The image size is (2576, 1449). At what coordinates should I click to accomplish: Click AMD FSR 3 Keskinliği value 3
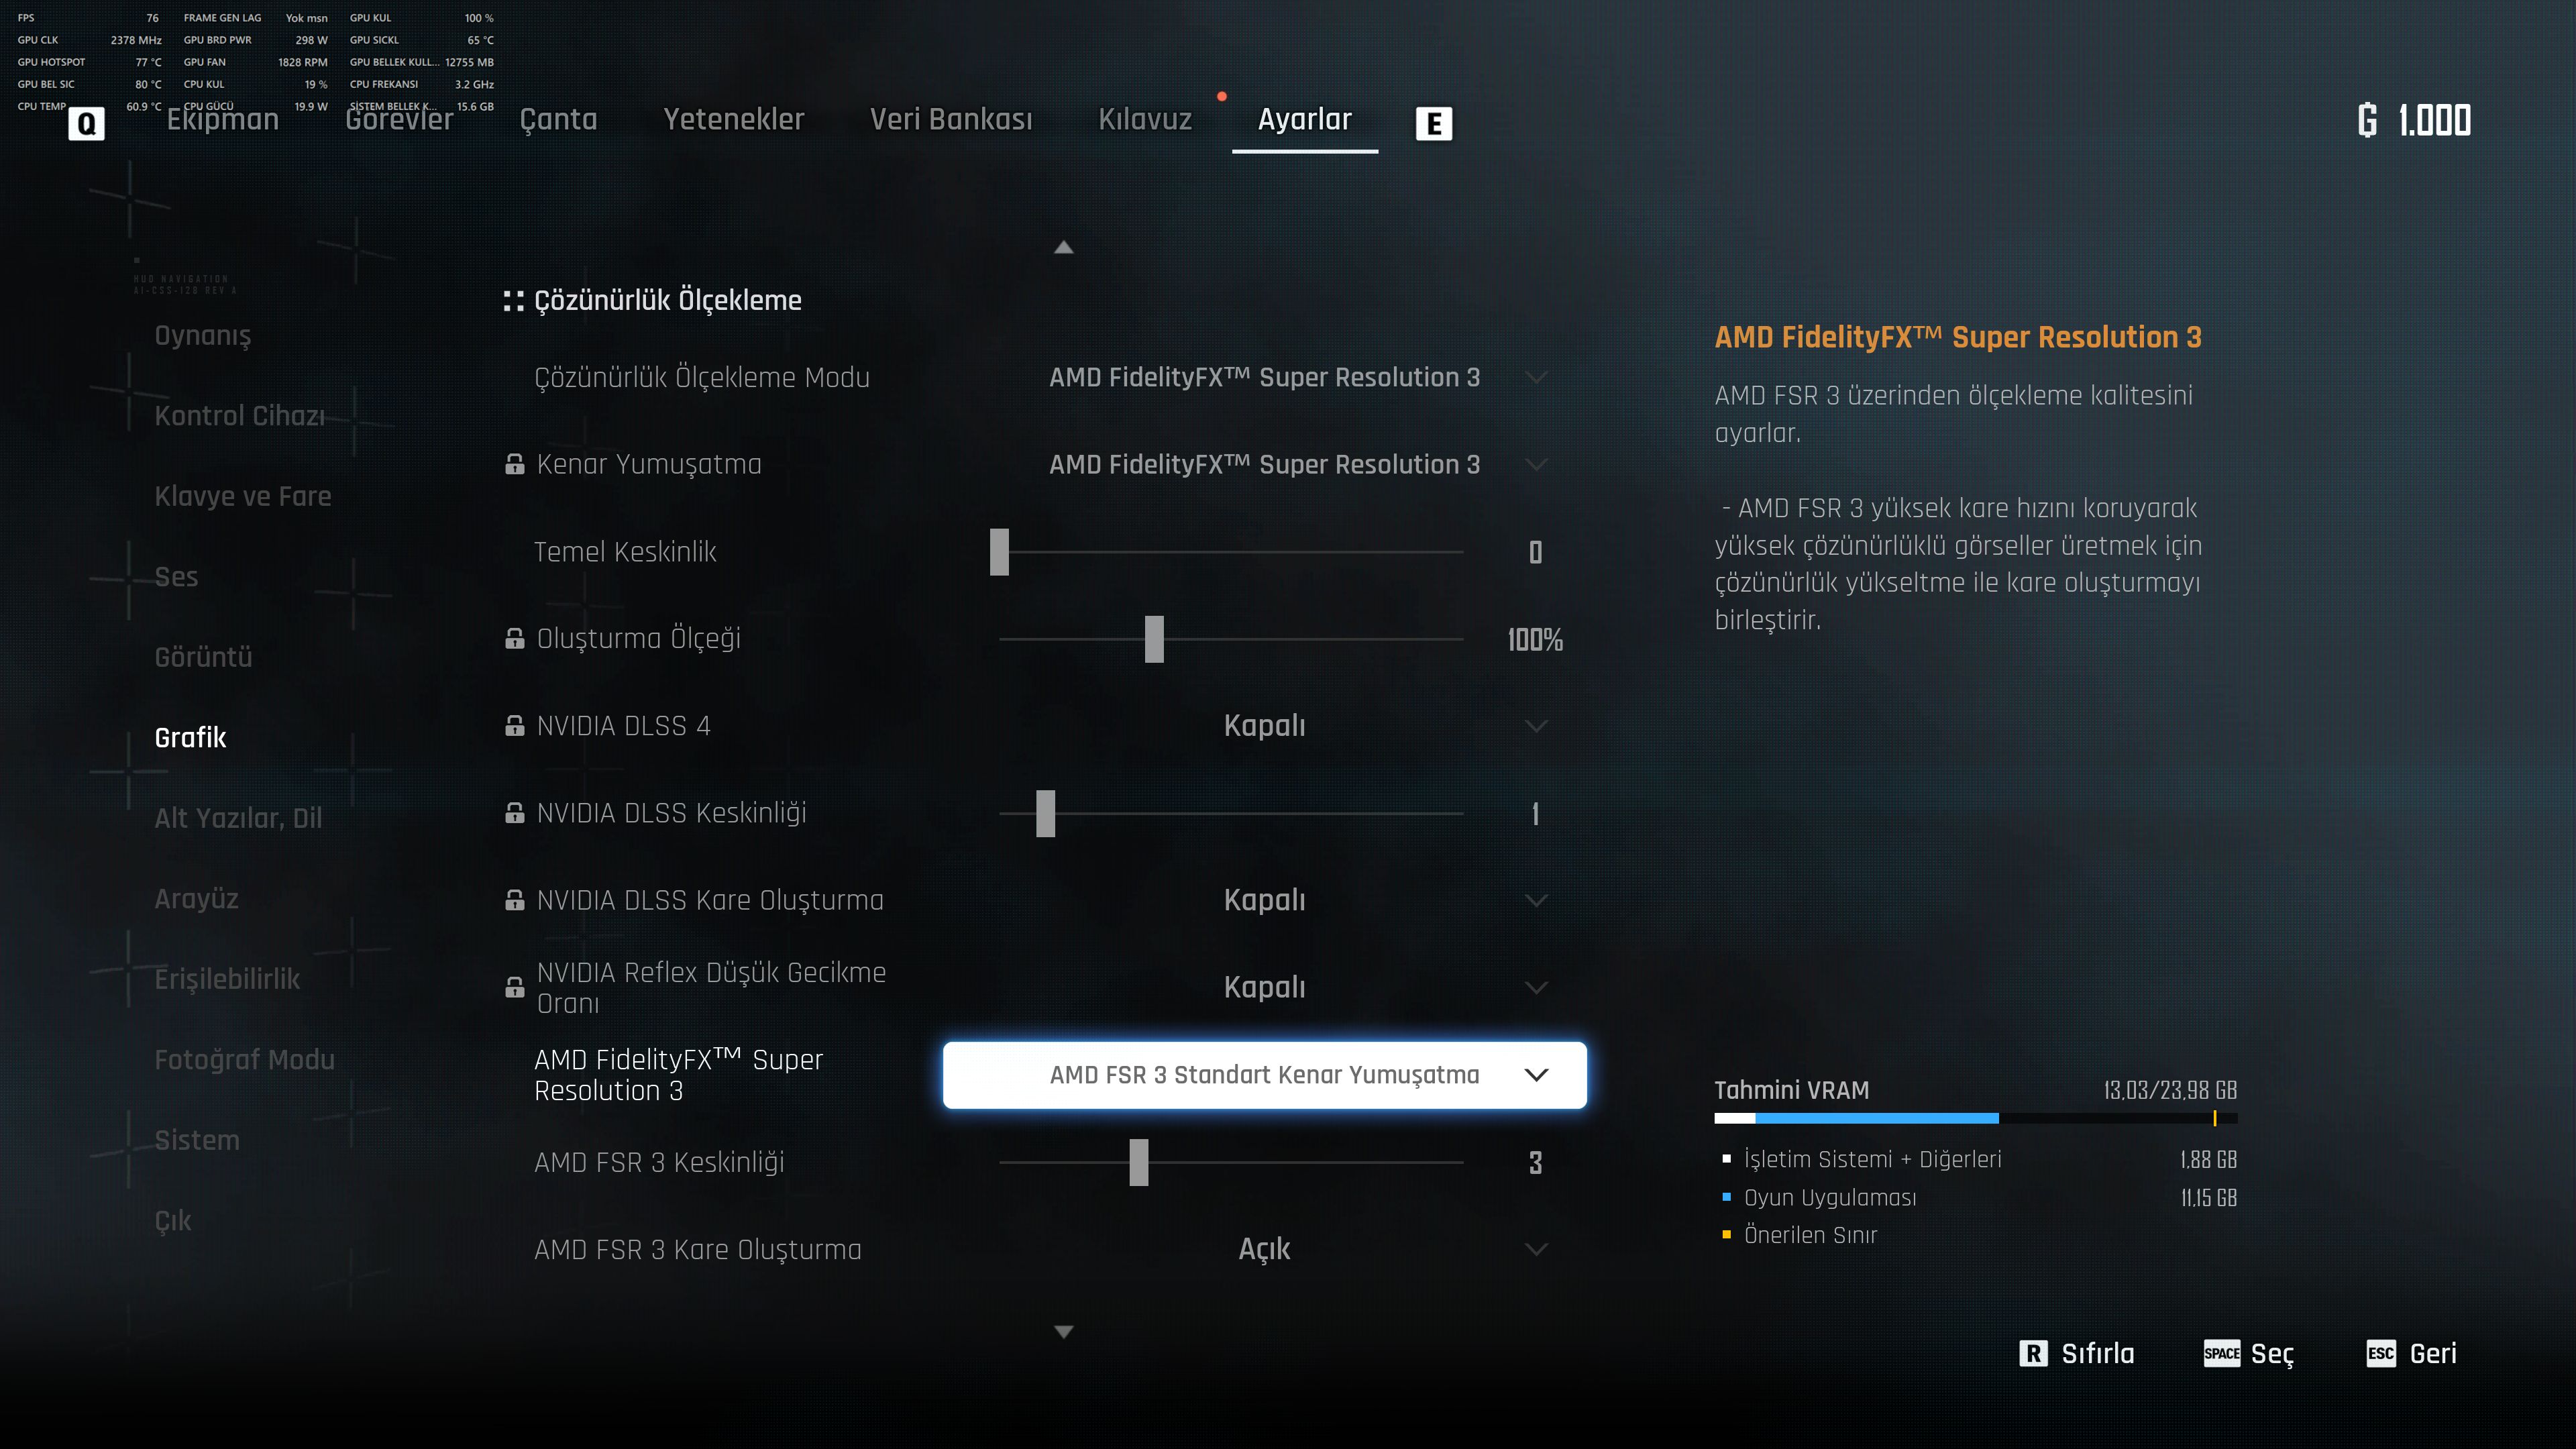pos(1535,1162)
